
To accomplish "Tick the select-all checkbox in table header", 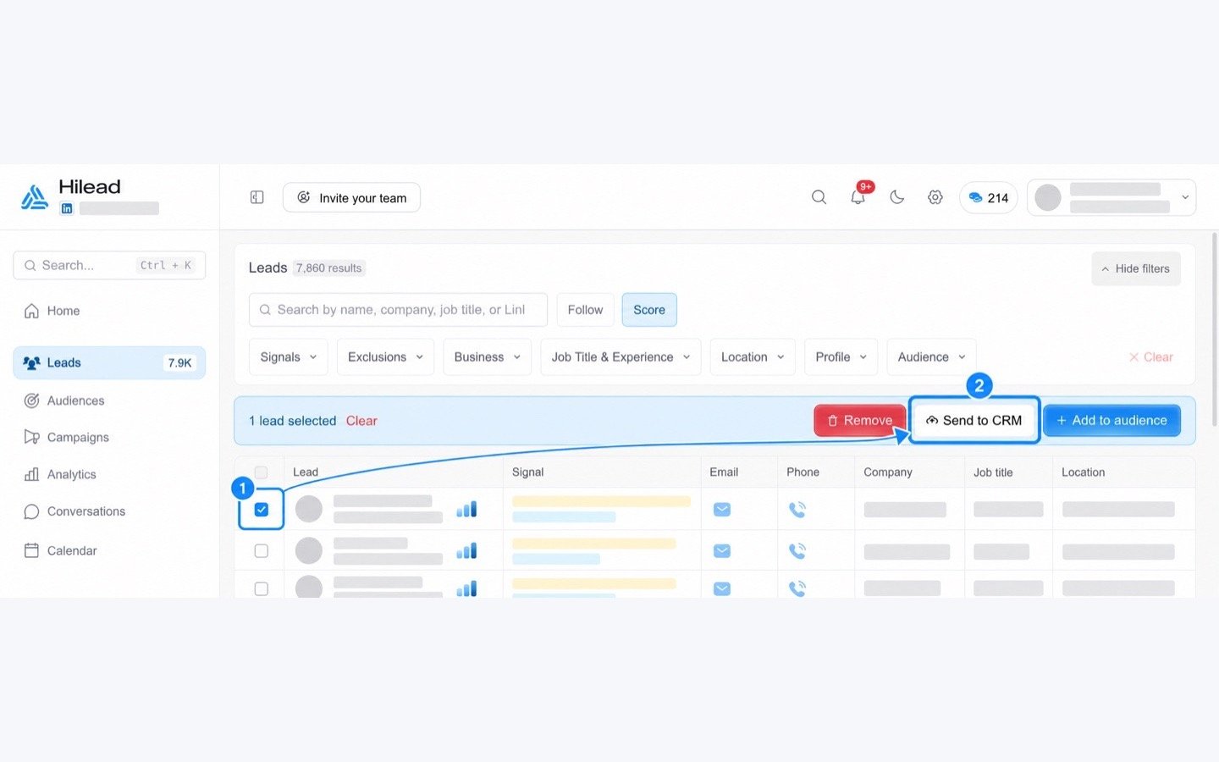I will pos(262,472).
